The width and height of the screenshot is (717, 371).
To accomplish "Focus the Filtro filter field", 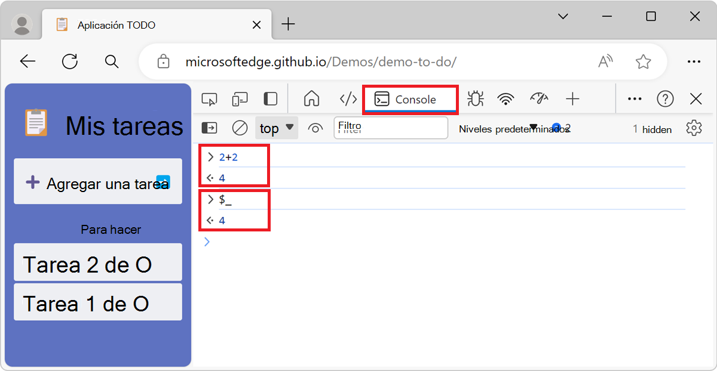I will tap(391, 128).
